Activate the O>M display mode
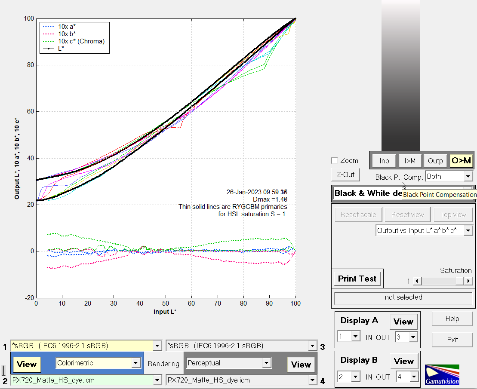Screen dimensions: 477x389 (461, 161)
